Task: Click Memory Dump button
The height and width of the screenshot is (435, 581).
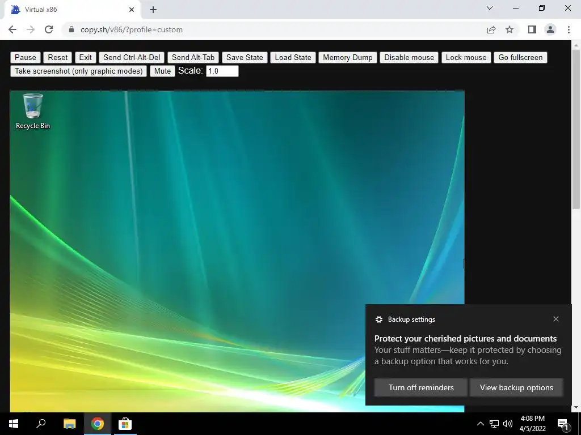Action: pos(348,57)
